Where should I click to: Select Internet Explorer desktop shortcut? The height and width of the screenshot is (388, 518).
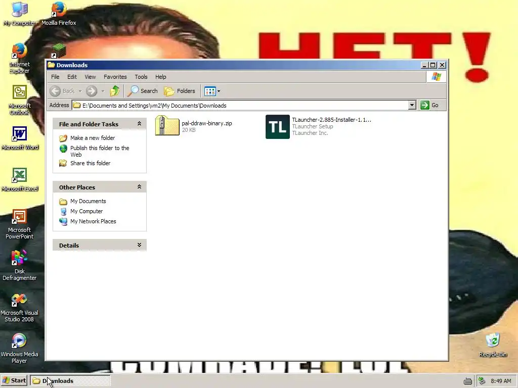click(19, 59)
